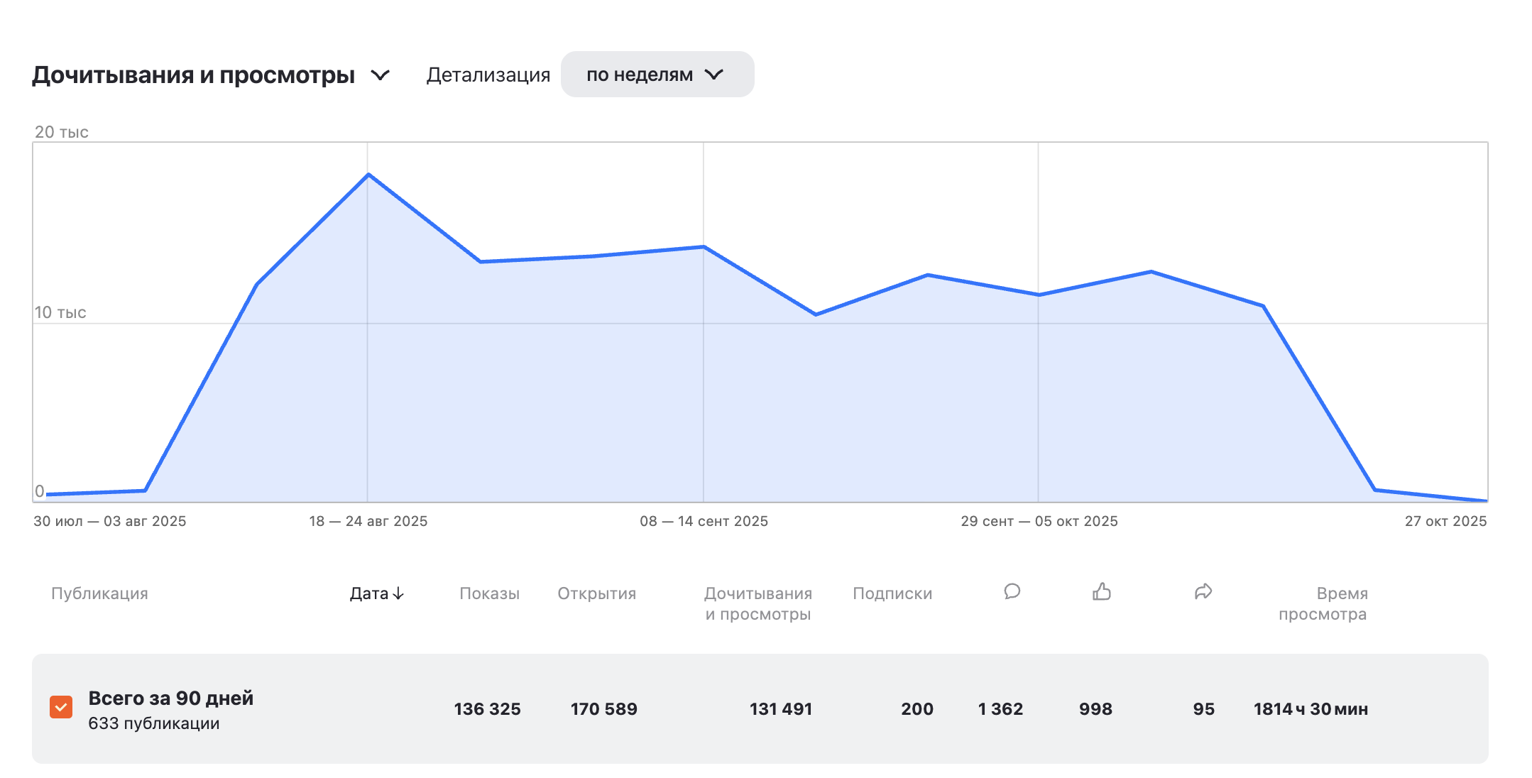This screenshot has height=778, width=1532.
Task: Click chart point at 29 сент — 05 окт
Action: coord(1039,295)
